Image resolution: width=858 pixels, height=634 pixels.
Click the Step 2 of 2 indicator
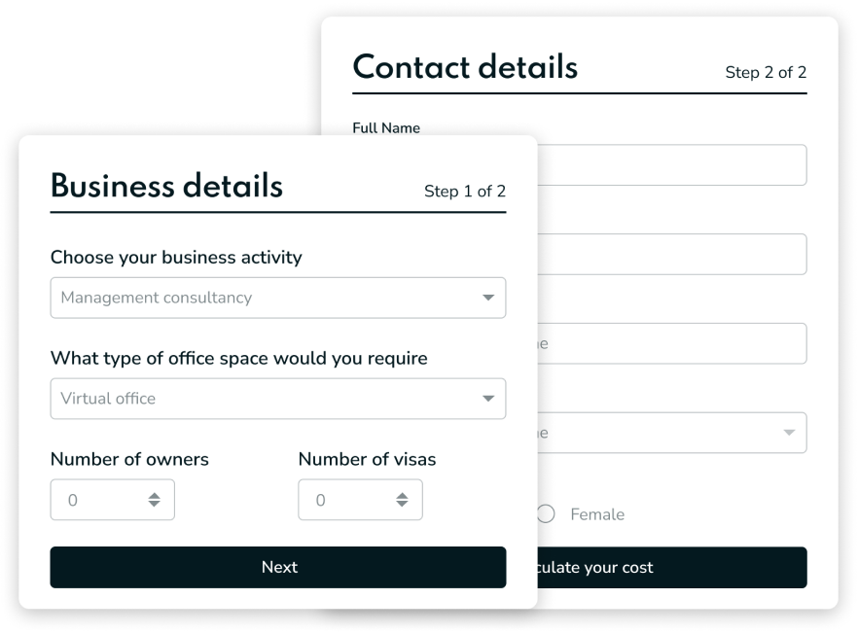(x=766, y=73)
